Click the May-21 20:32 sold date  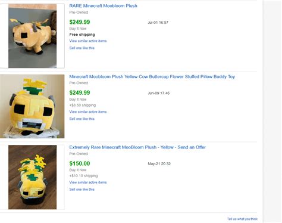pyautogui.click(x=159, y=164)
